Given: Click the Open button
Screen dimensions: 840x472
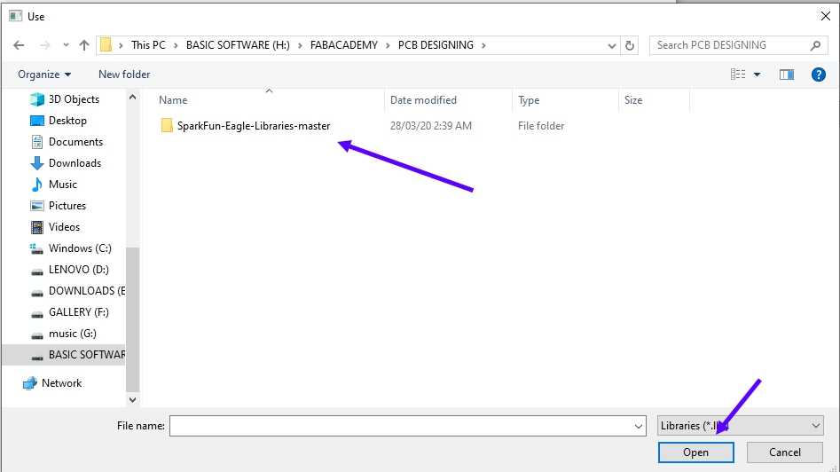Looking at the screenshot, I should 696,452.
